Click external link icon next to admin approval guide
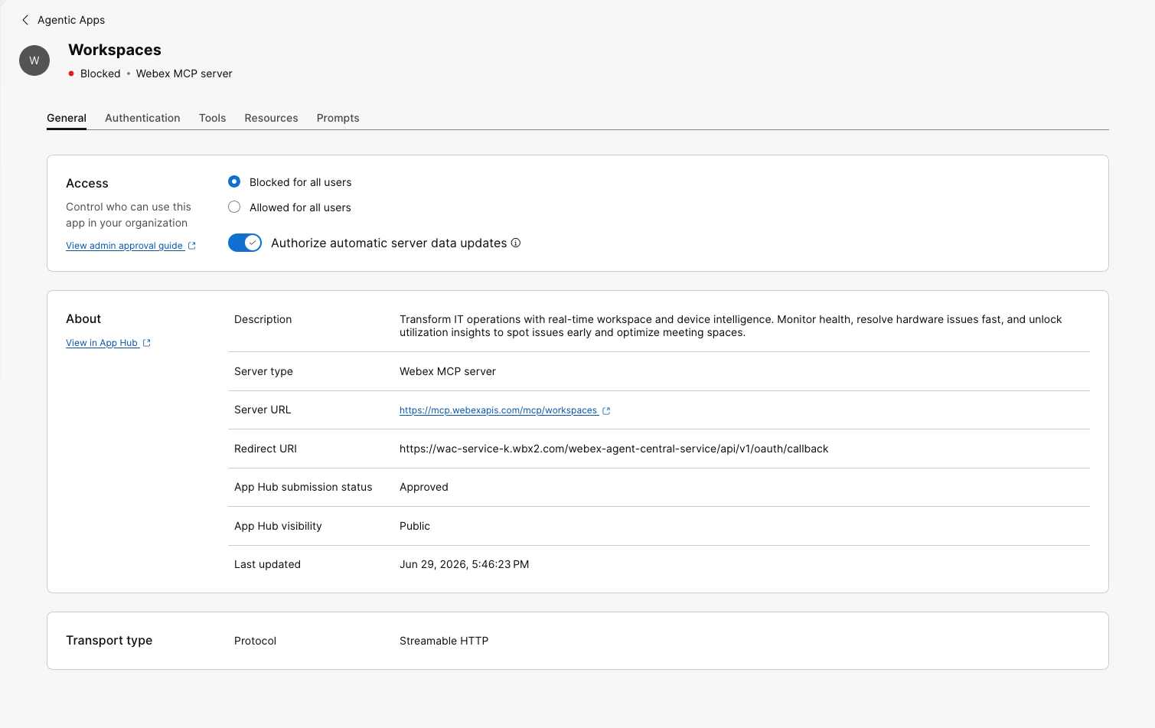 pos(192,246)
